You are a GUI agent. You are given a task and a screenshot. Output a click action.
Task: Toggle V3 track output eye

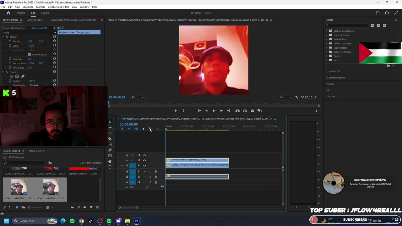(x=144, y=155)
